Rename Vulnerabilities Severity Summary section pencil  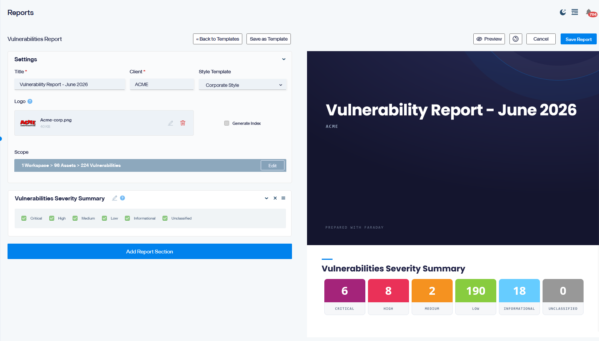click(x=115, y=198)
